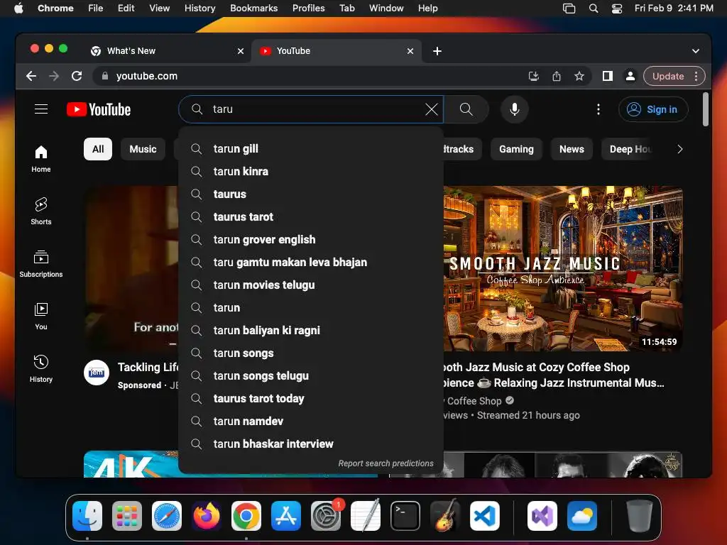Image resolution: width=727 pixels, height=545 pixels.
Task: Choose suggestion "tarun kinra"
Action: pyautogui.click(x=311, y=172)
